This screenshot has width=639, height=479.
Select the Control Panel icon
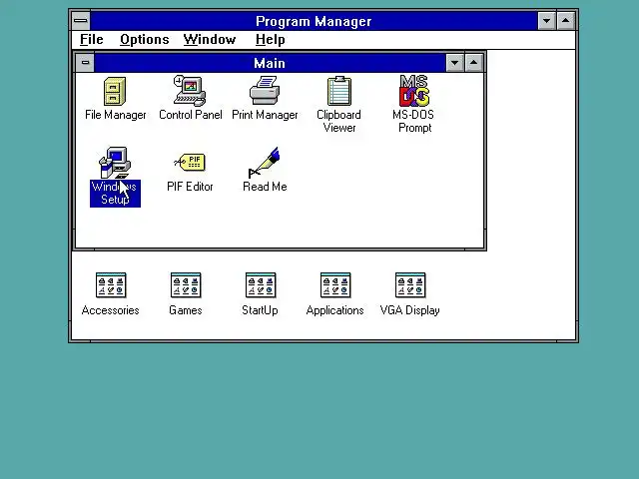[x=190, y=91]
